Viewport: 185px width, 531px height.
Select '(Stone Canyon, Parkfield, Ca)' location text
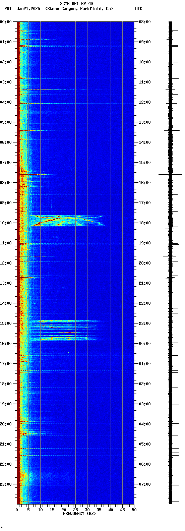(79, 9)
